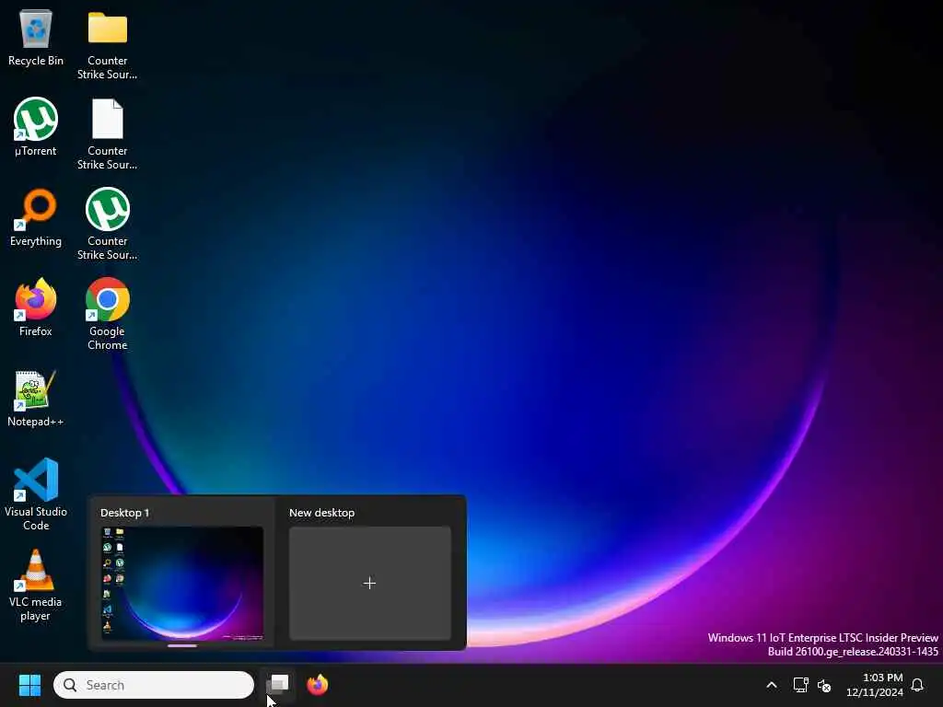Click the taskbar Search box

tap(154, 685)
